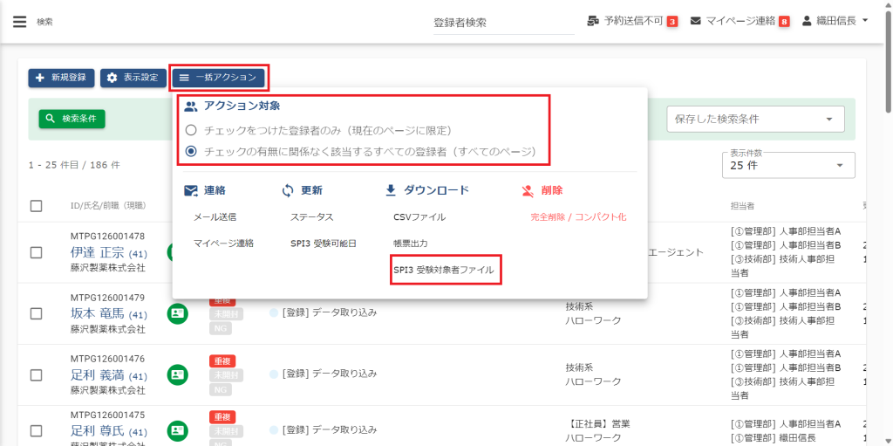Click the 予約送信不可 red badge showing 3
This screenshot has width=893, height=446.
pyautogui.click(x=672, y=22)
